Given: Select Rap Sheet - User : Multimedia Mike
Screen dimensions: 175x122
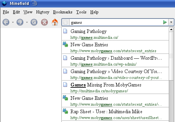Looking at the screenshot, I should 106,112.
